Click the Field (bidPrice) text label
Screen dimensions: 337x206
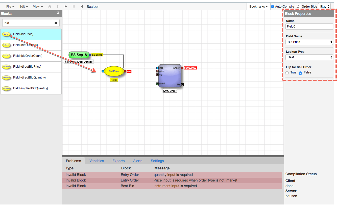point(23,34)
